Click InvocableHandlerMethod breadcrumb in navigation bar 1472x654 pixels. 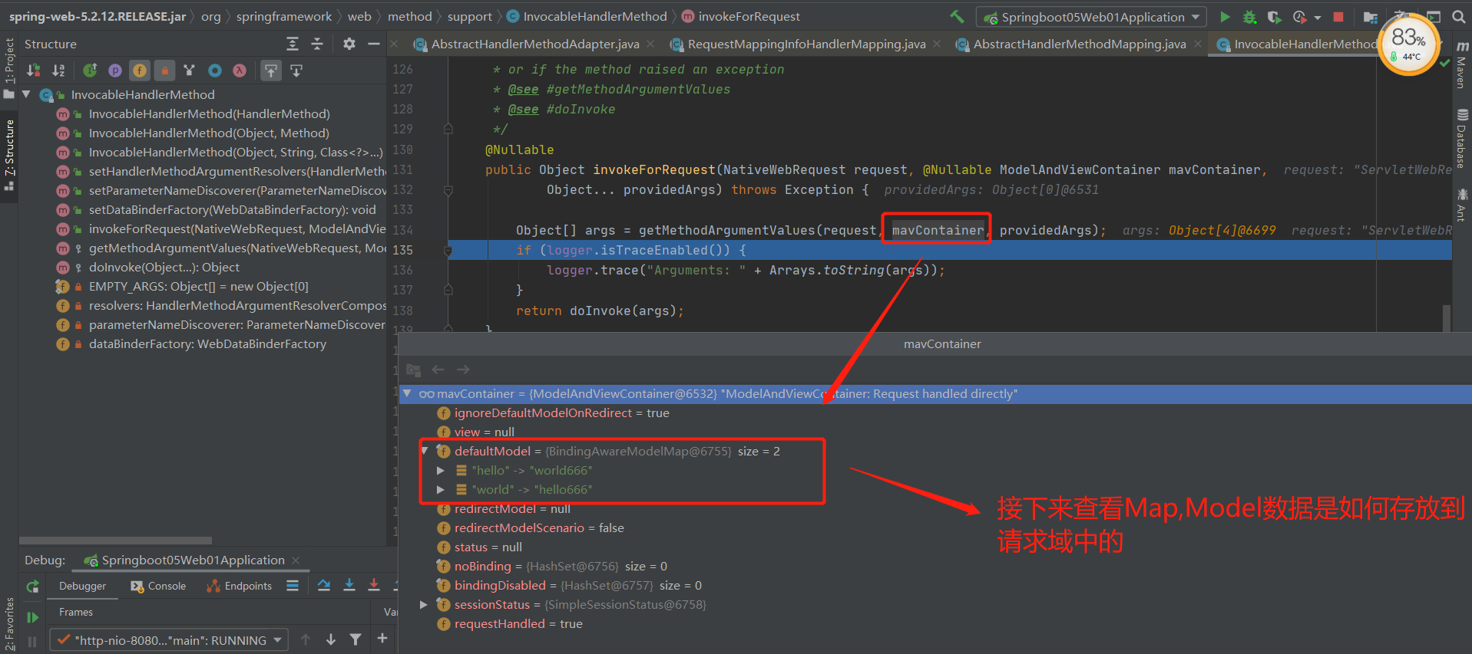587,16
